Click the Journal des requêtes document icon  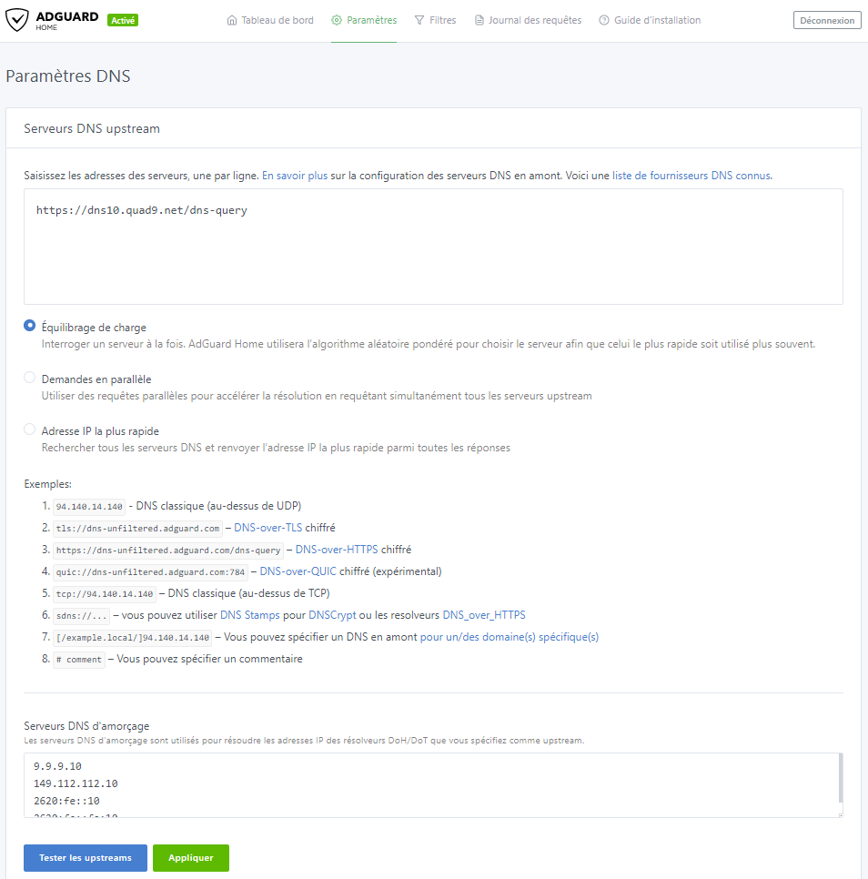pyautogui.click(x=479, y=20)
